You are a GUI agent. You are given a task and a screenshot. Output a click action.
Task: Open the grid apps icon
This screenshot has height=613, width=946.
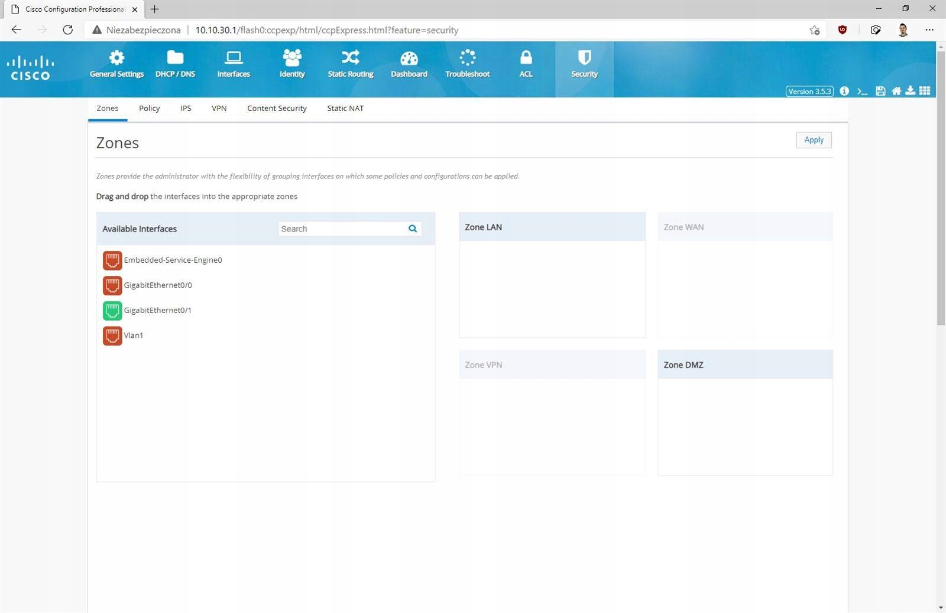(925, 91)
